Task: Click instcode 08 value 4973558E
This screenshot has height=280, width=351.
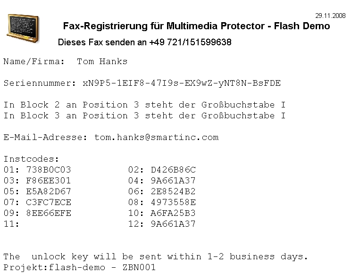Action: pyautogui.click(x=173, y=202)
